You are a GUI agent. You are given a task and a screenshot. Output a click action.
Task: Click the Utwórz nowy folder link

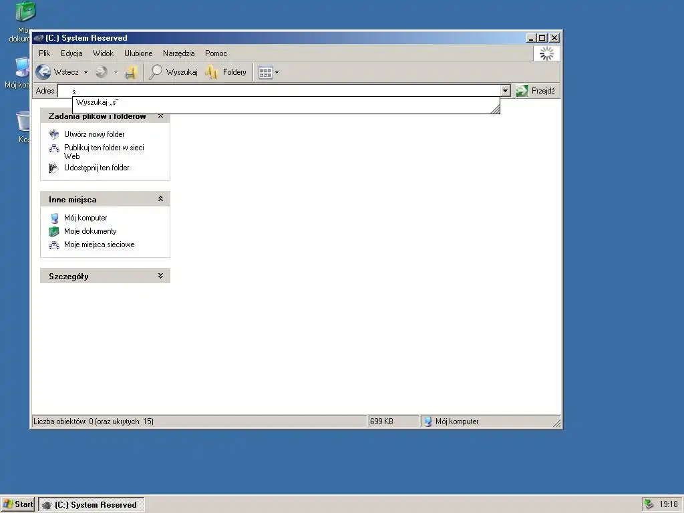(94, 134)
